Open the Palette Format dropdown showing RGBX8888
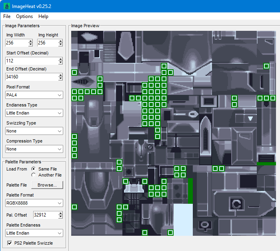Viewport: 280px width, 251px height. pyautogui.click(x=34, y=203)
